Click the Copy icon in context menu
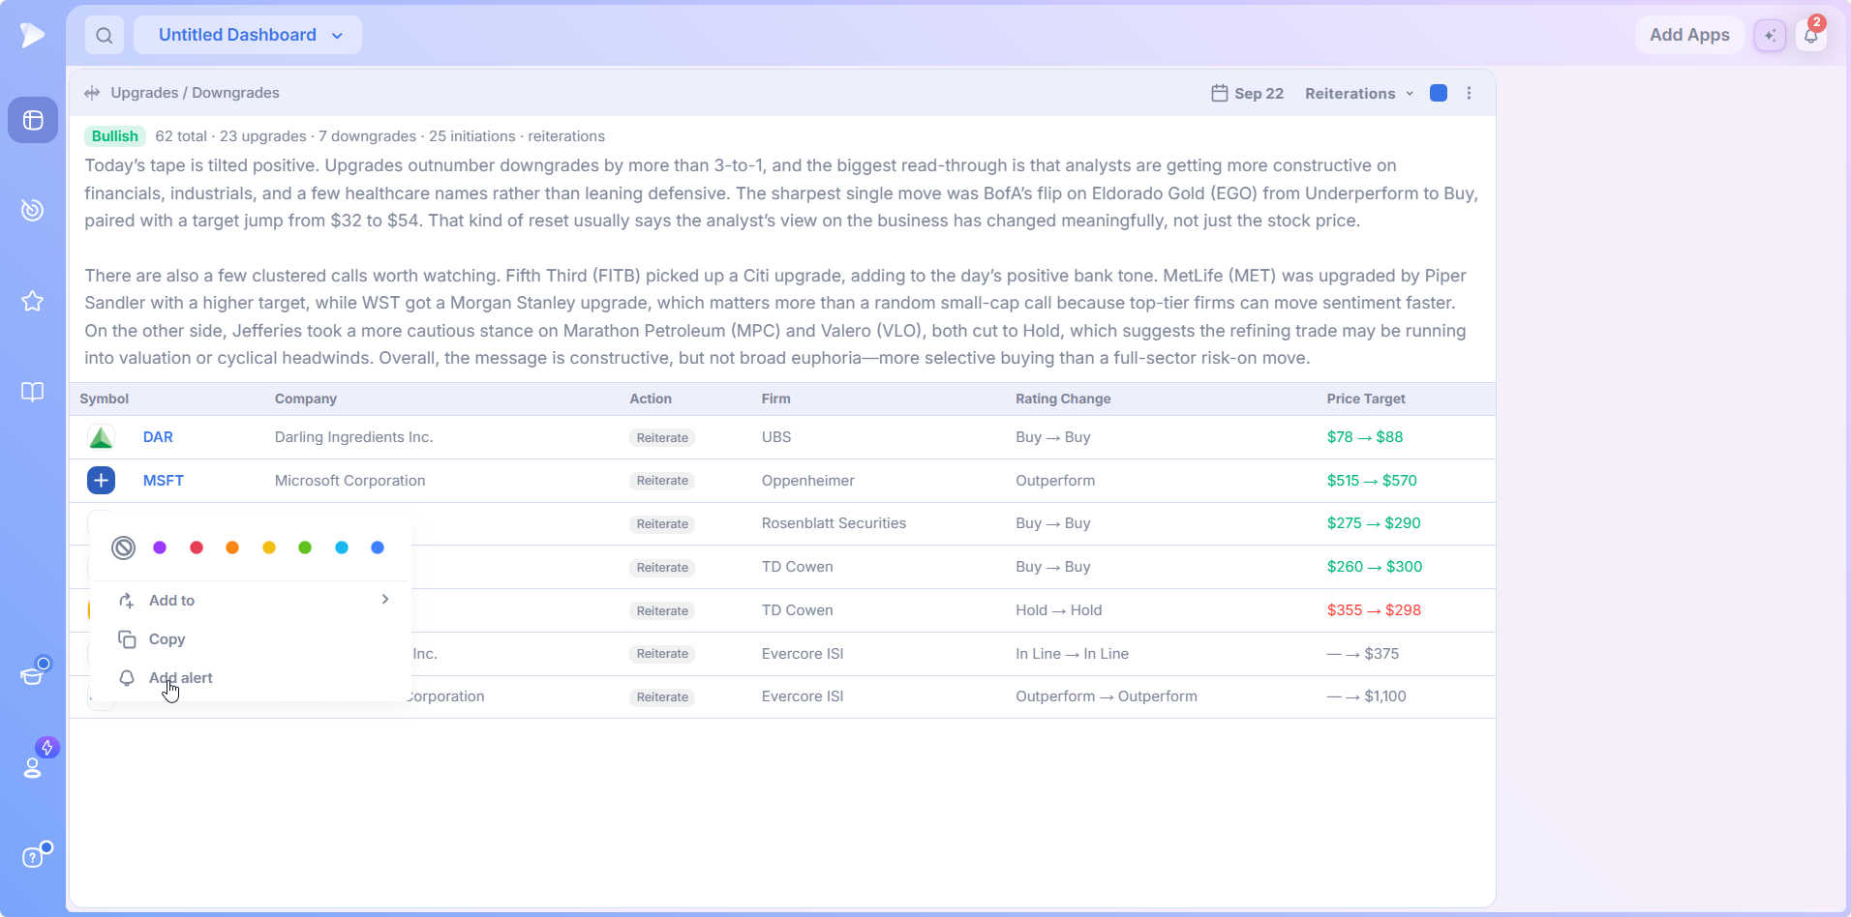This screenshot has width=1851, height=917. [x=127, y=639]
